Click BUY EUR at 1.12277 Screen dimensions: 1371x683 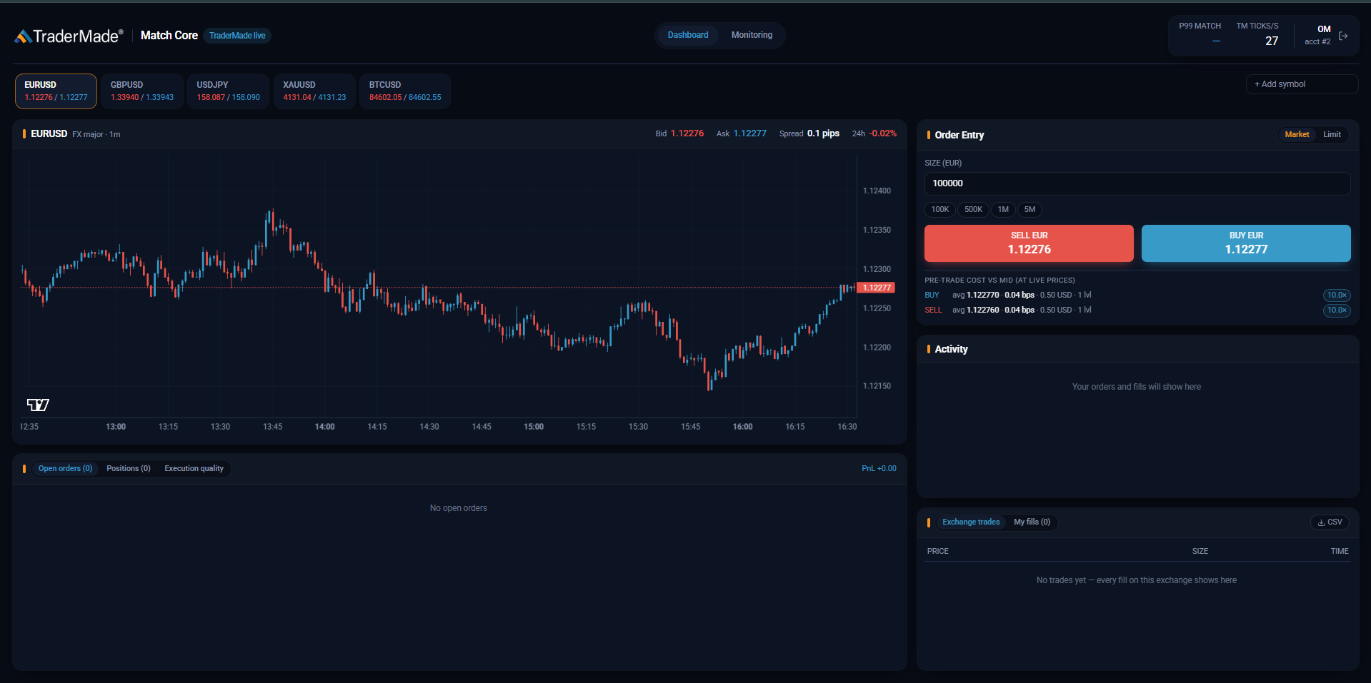click(1246, 243)
